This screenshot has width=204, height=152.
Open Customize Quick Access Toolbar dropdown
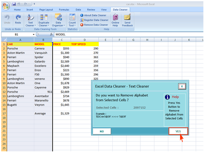pos(34,4)
